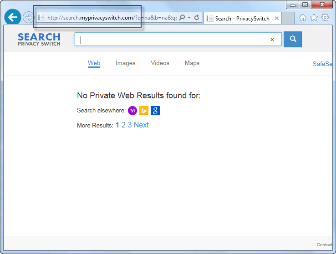Click current results page number 1
The width and height of the screenshot is (336, 254).
(x=117, y=125)
